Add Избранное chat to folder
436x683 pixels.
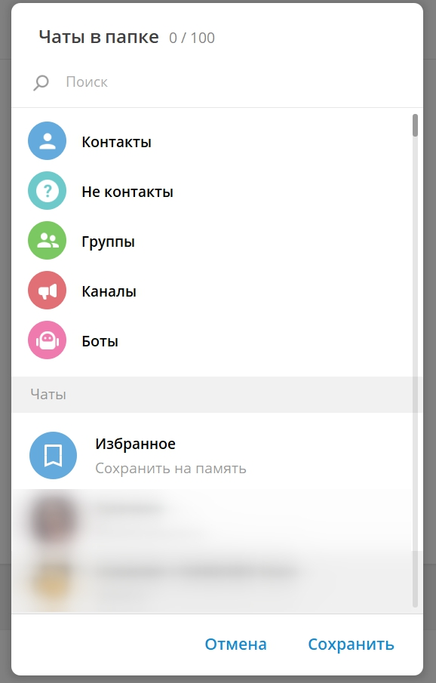[x=212, y=456]
